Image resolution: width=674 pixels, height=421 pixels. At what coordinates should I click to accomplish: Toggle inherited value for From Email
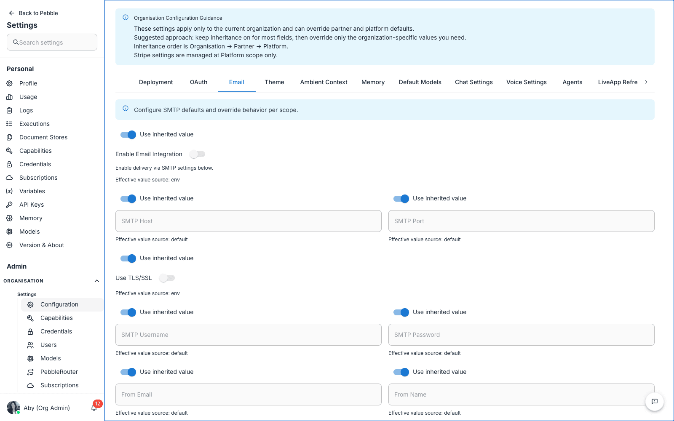[128, 372]
